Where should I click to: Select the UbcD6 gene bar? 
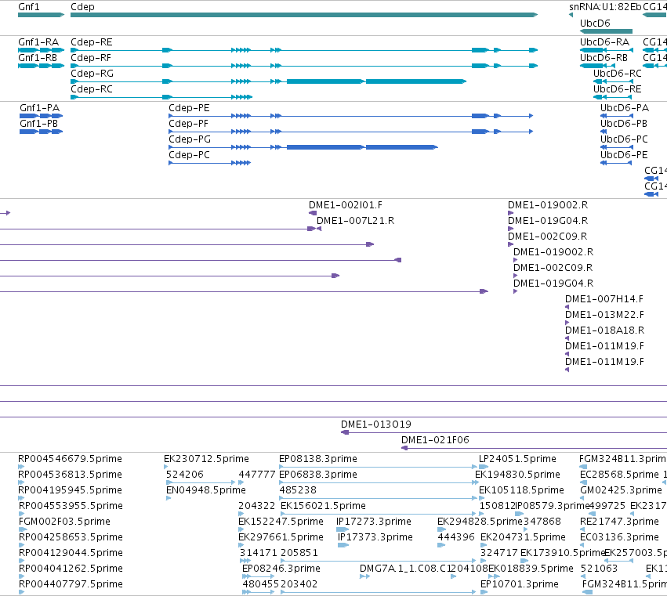[606, 31]
